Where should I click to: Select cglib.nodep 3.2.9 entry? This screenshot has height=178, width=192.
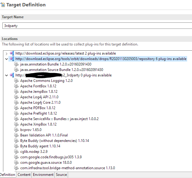click(34, 151)
